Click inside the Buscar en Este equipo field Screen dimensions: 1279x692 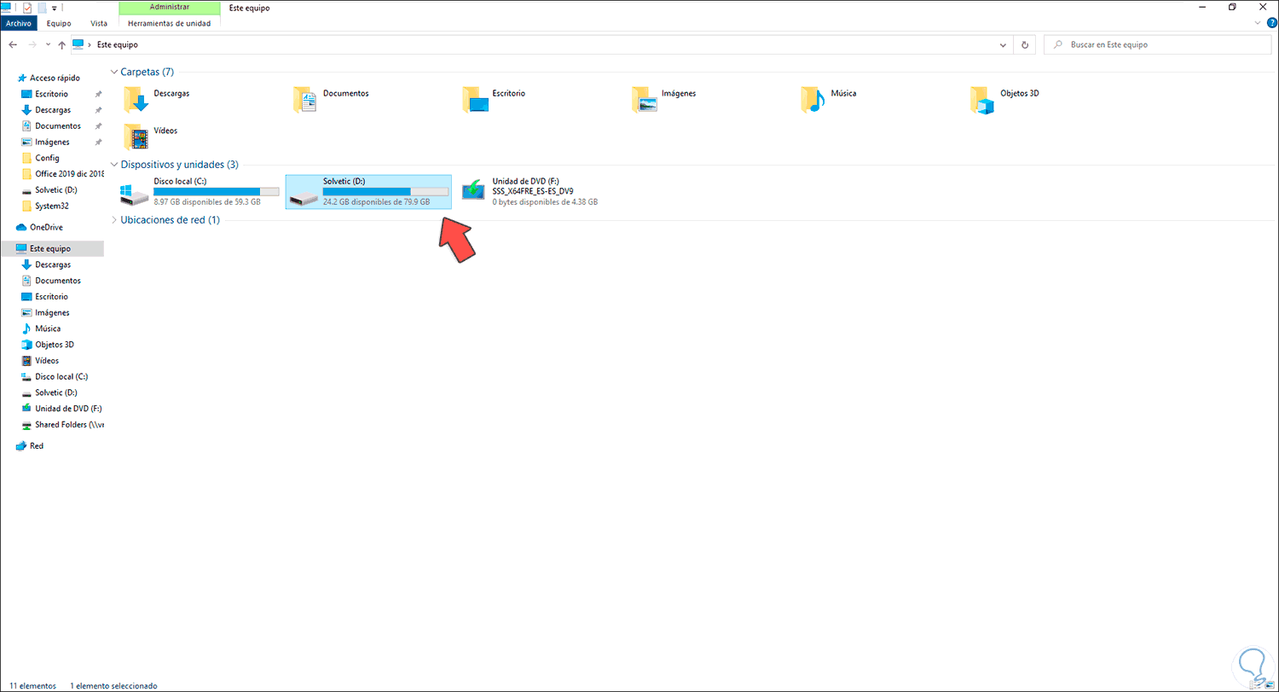point(1160,44)
